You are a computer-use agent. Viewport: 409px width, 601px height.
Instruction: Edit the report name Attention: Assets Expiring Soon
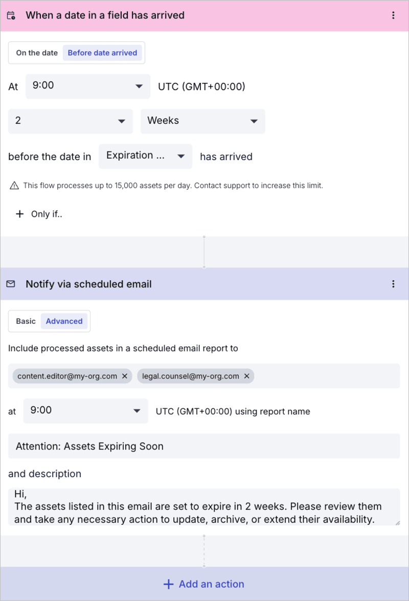tap(204, 446)
